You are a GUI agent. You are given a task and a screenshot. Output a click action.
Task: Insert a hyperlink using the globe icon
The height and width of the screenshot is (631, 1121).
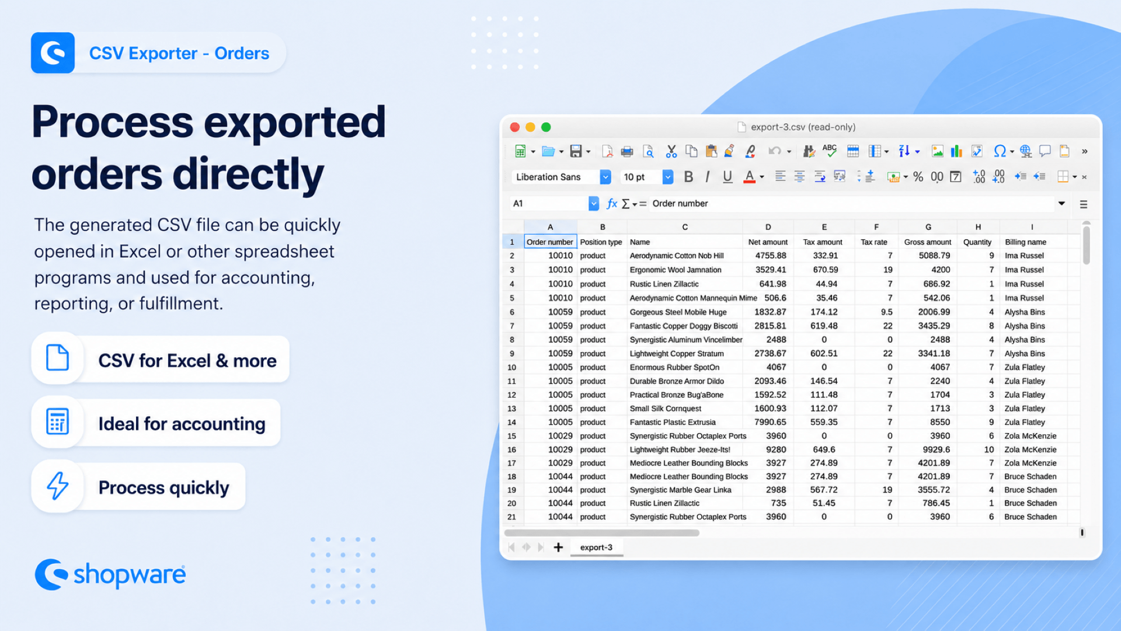coord(1026,152)
